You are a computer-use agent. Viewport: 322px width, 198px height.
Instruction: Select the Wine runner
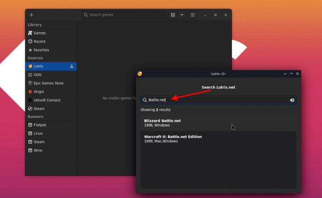click(x=51, y=150)
